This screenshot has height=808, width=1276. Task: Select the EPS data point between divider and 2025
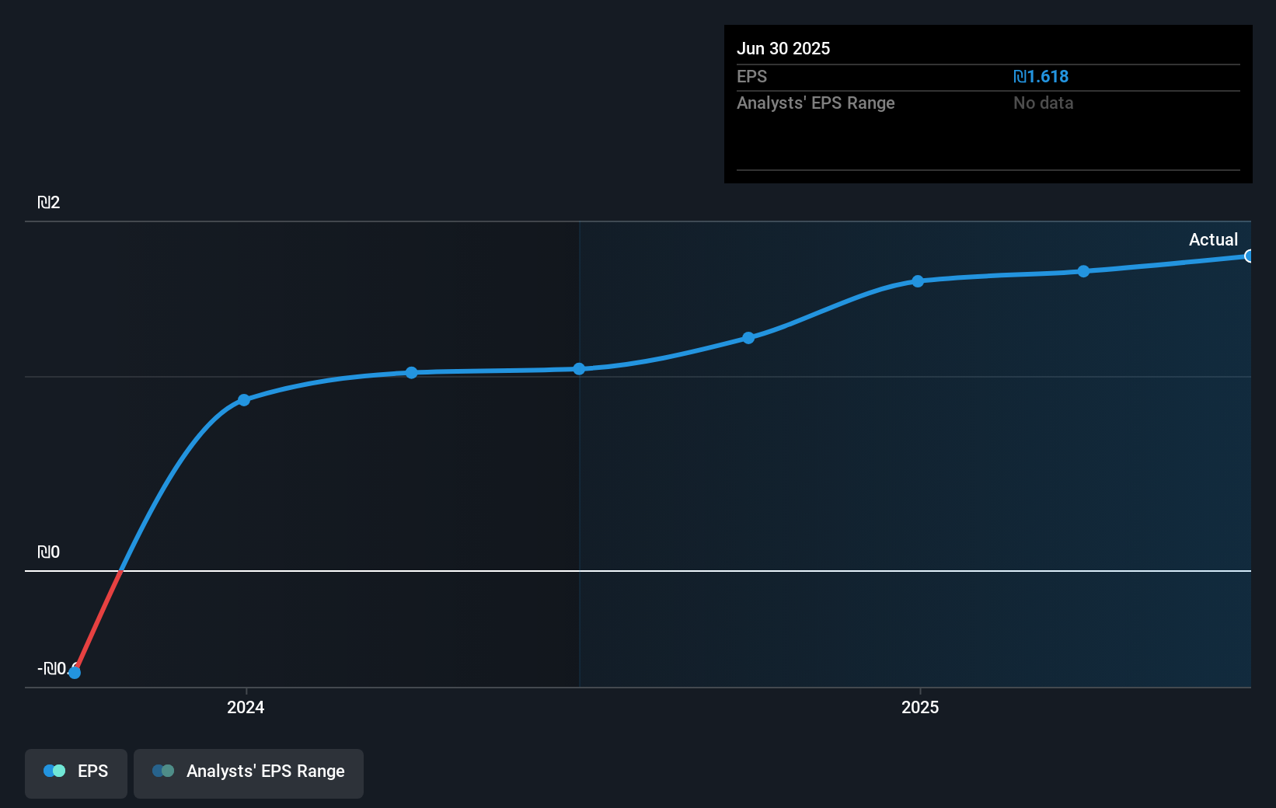[748, 338]
